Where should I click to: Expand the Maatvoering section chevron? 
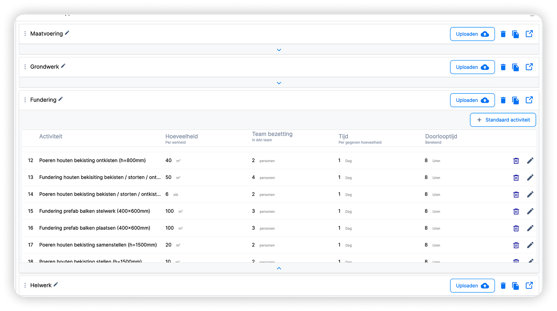coord(279,50)
